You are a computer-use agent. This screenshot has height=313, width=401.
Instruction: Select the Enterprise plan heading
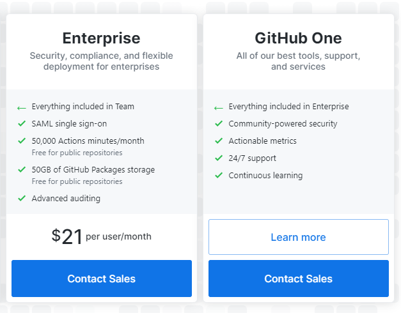click(101, 38)
